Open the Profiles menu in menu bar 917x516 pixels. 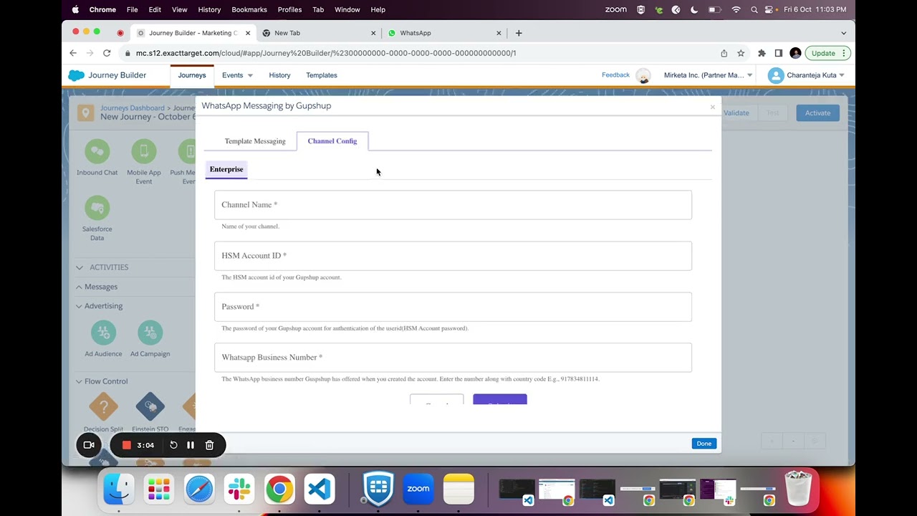coord(289,10)
